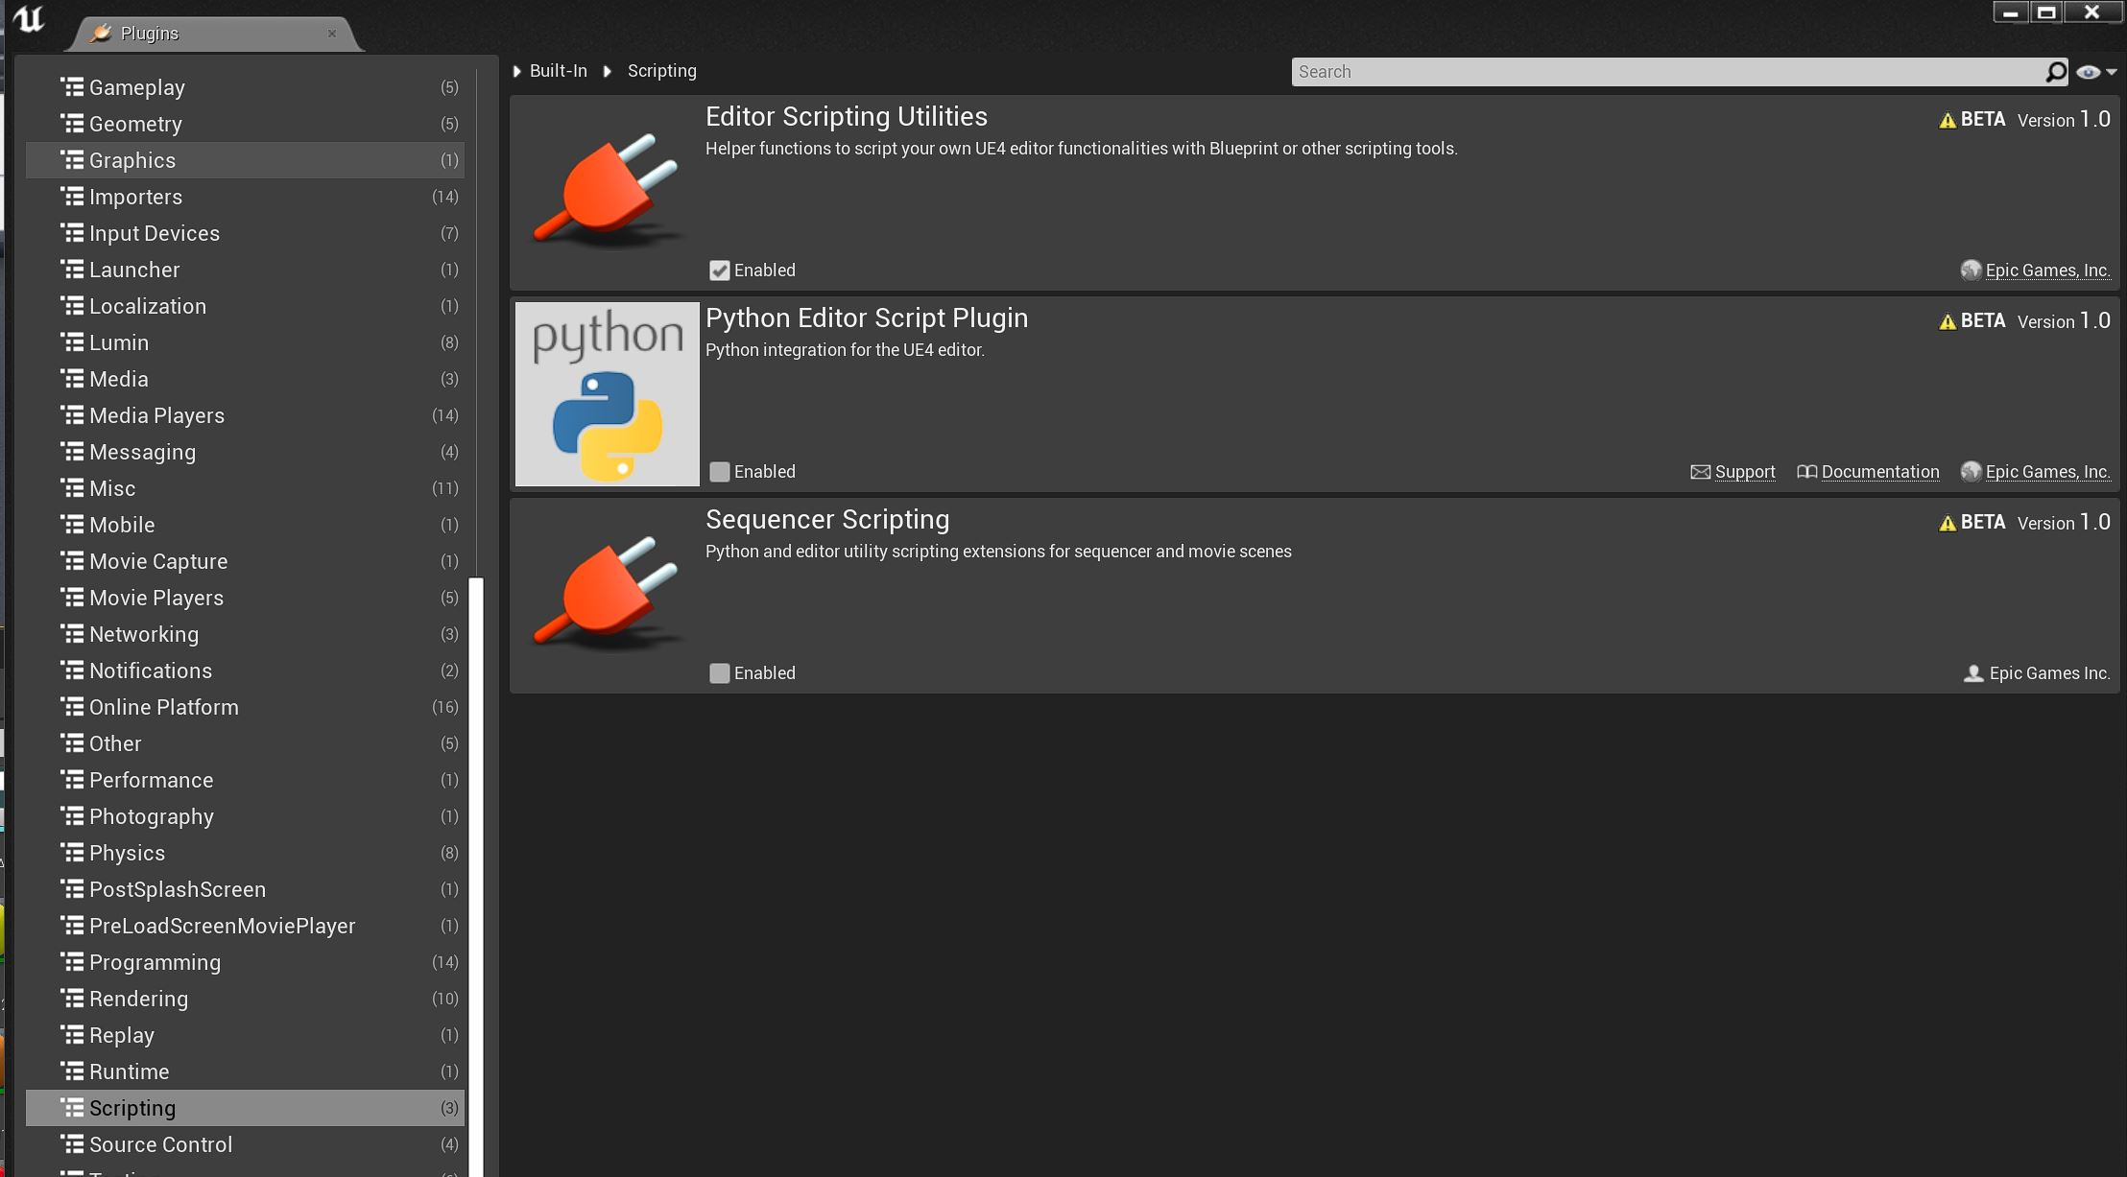This screenshot has height=1177, width=2127.
Task: Expand the Built-In breadcrumb arrow
Action: click(x=517, y=70)
